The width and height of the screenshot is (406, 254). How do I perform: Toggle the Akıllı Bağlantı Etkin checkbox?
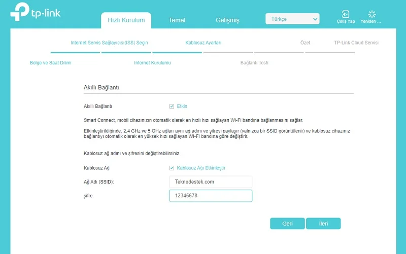(x=172, y=106)
